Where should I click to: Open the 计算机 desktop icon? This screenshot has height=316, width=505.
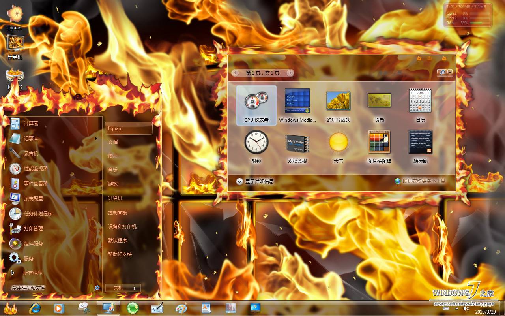tap(14, 43)
